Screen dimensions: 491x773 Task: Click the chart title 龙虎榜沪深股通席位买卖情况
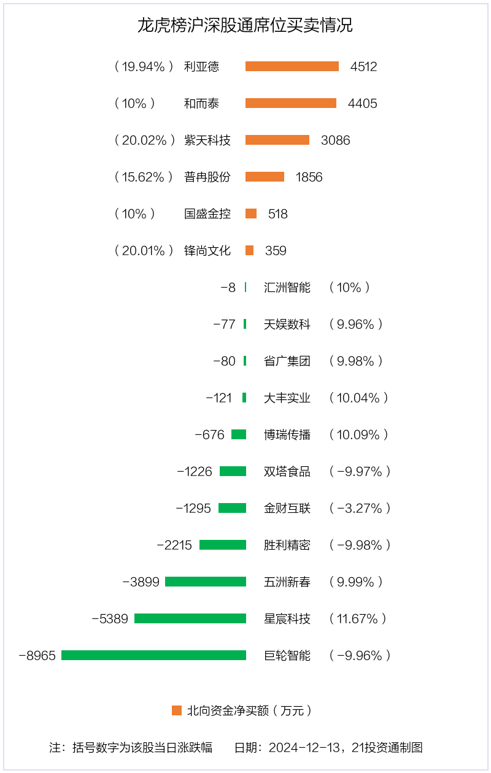(x=245, y=26)
